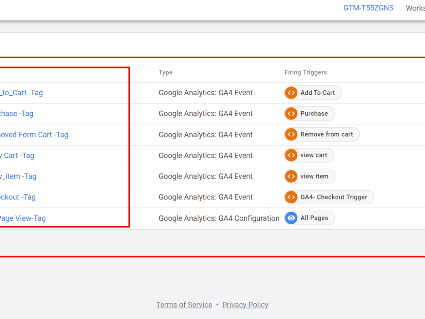The height and width of the screenshot is (319, 425).
Task: Switch to the Workspace tab
Action: (415, 8)
